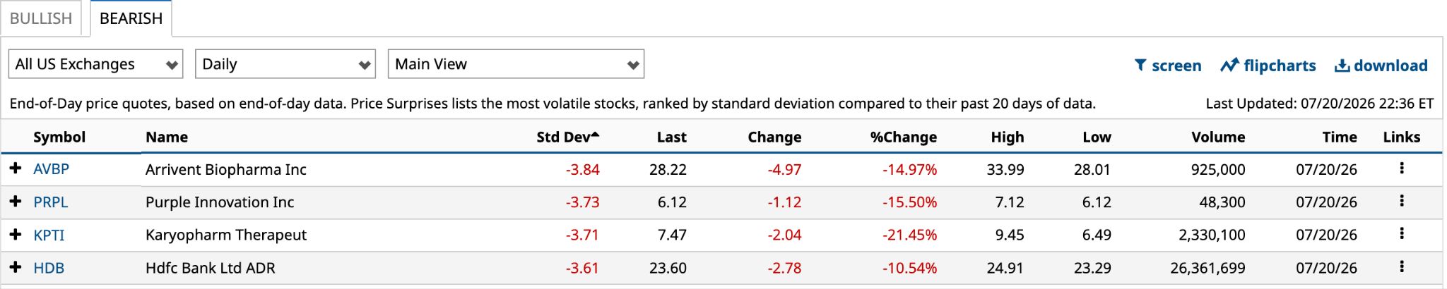Switch to the BULLISH tab
Viewport: 1447px width, 289px height.
[41, 18]
